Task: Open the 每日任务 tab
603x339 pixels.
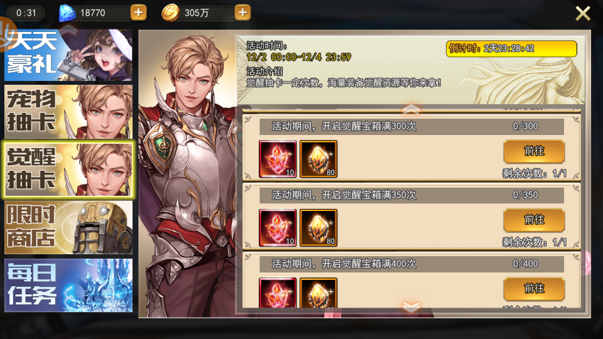Action: (x=68, y=285)
